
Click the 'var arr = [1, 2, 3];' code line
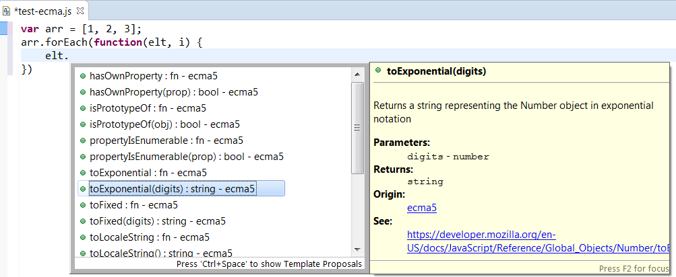(x=81, y=30)
